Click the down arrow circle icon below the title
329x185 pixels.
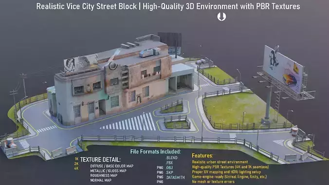coord(221,17)
